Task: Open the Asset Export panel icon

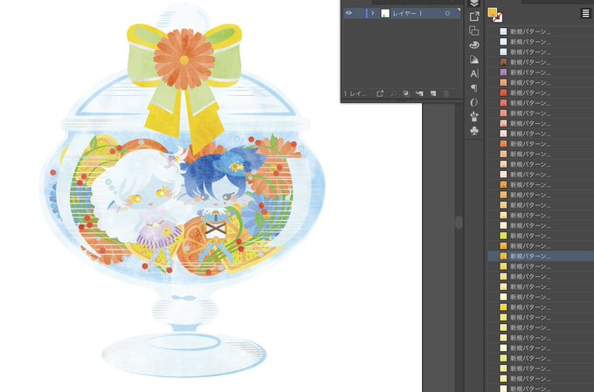Action: tap(474, 17)
